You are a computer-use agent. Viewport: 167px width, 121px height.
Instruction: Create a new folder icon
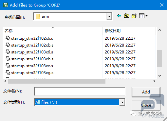click(134, 16)
